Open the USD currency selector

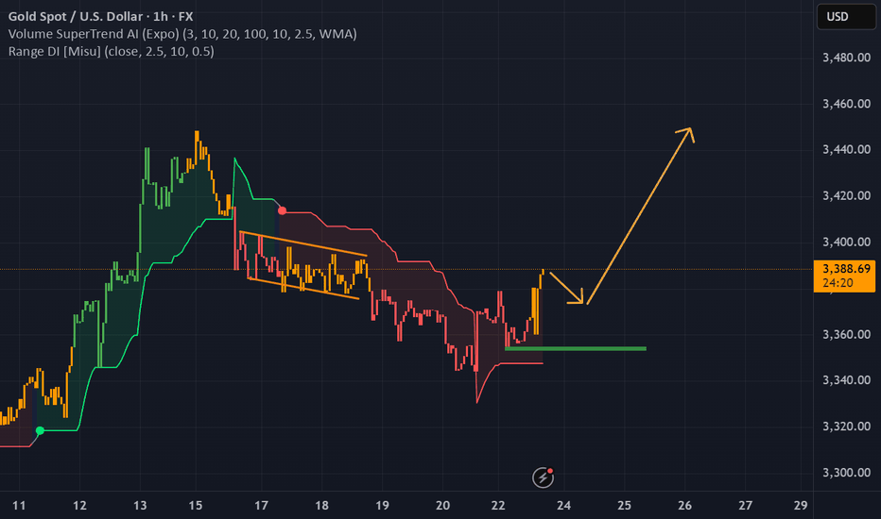point(846,16)
